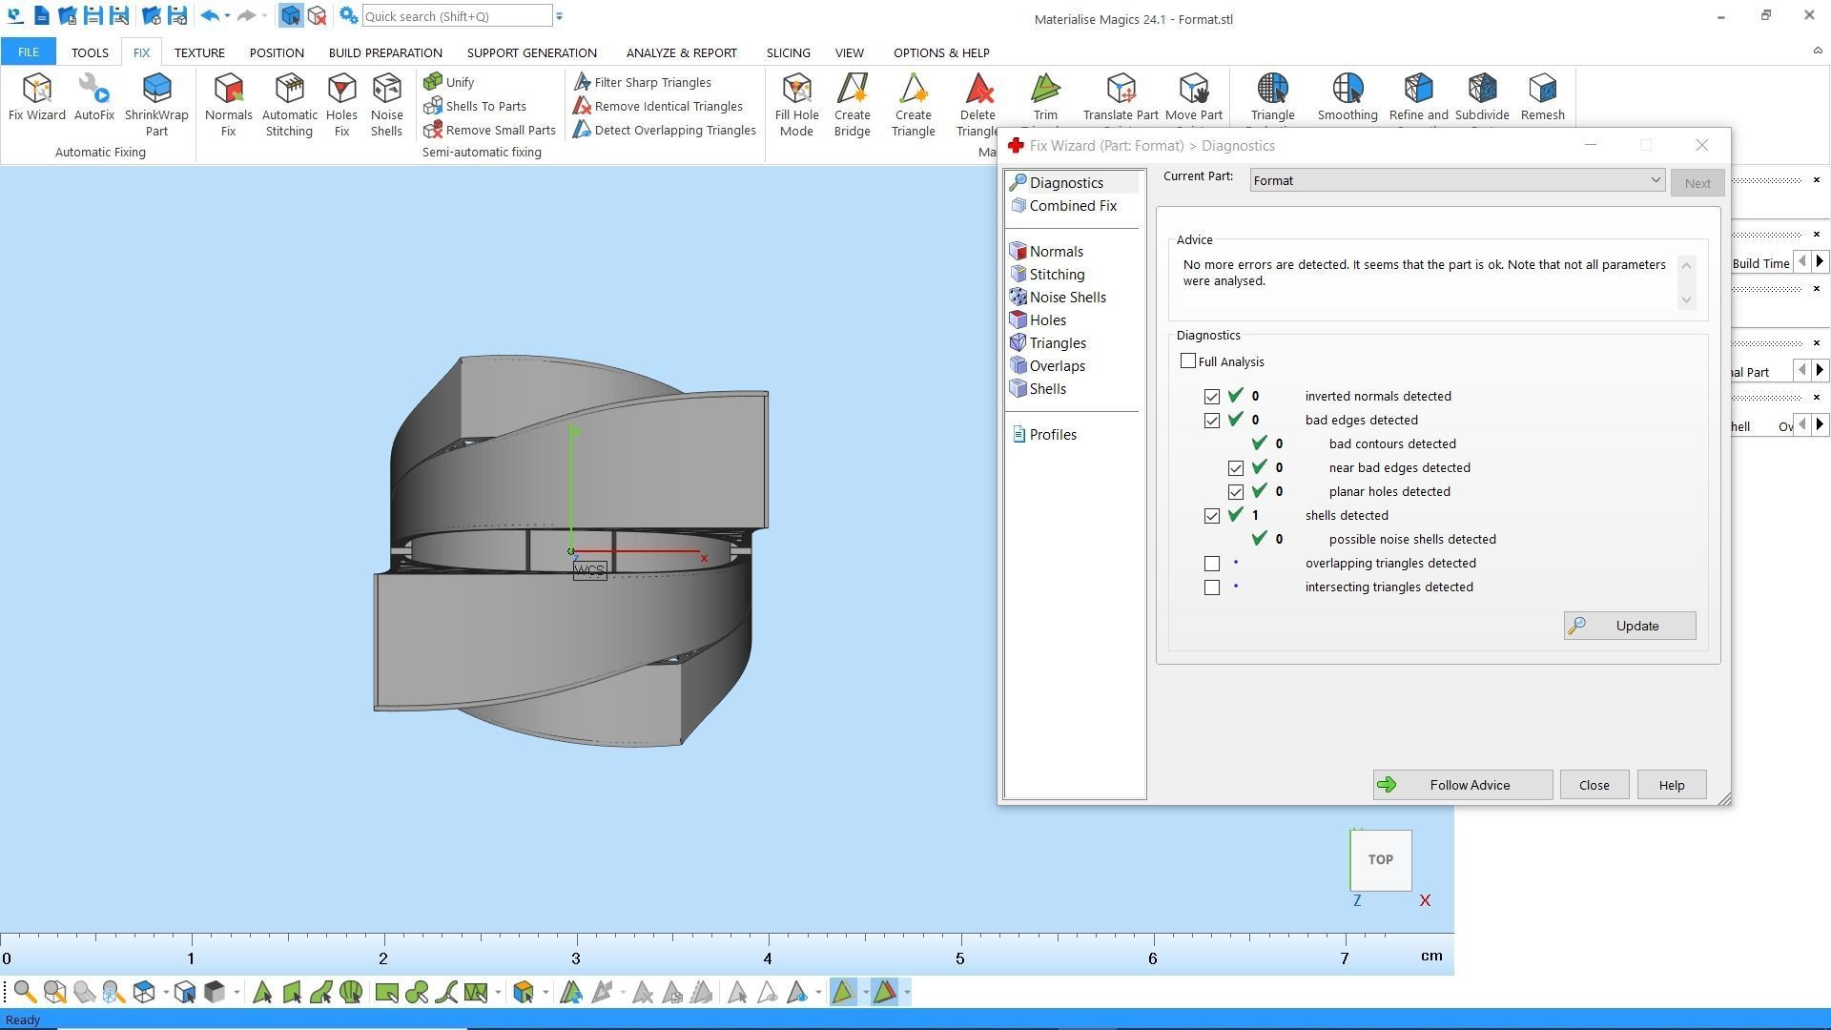
Task: Choose the Subdivide tool
Action: pos(1482,98)
